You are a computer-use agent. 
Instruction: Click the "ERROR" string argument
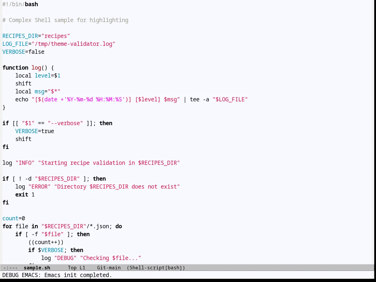pyautogui.click(x=40, y=187)
